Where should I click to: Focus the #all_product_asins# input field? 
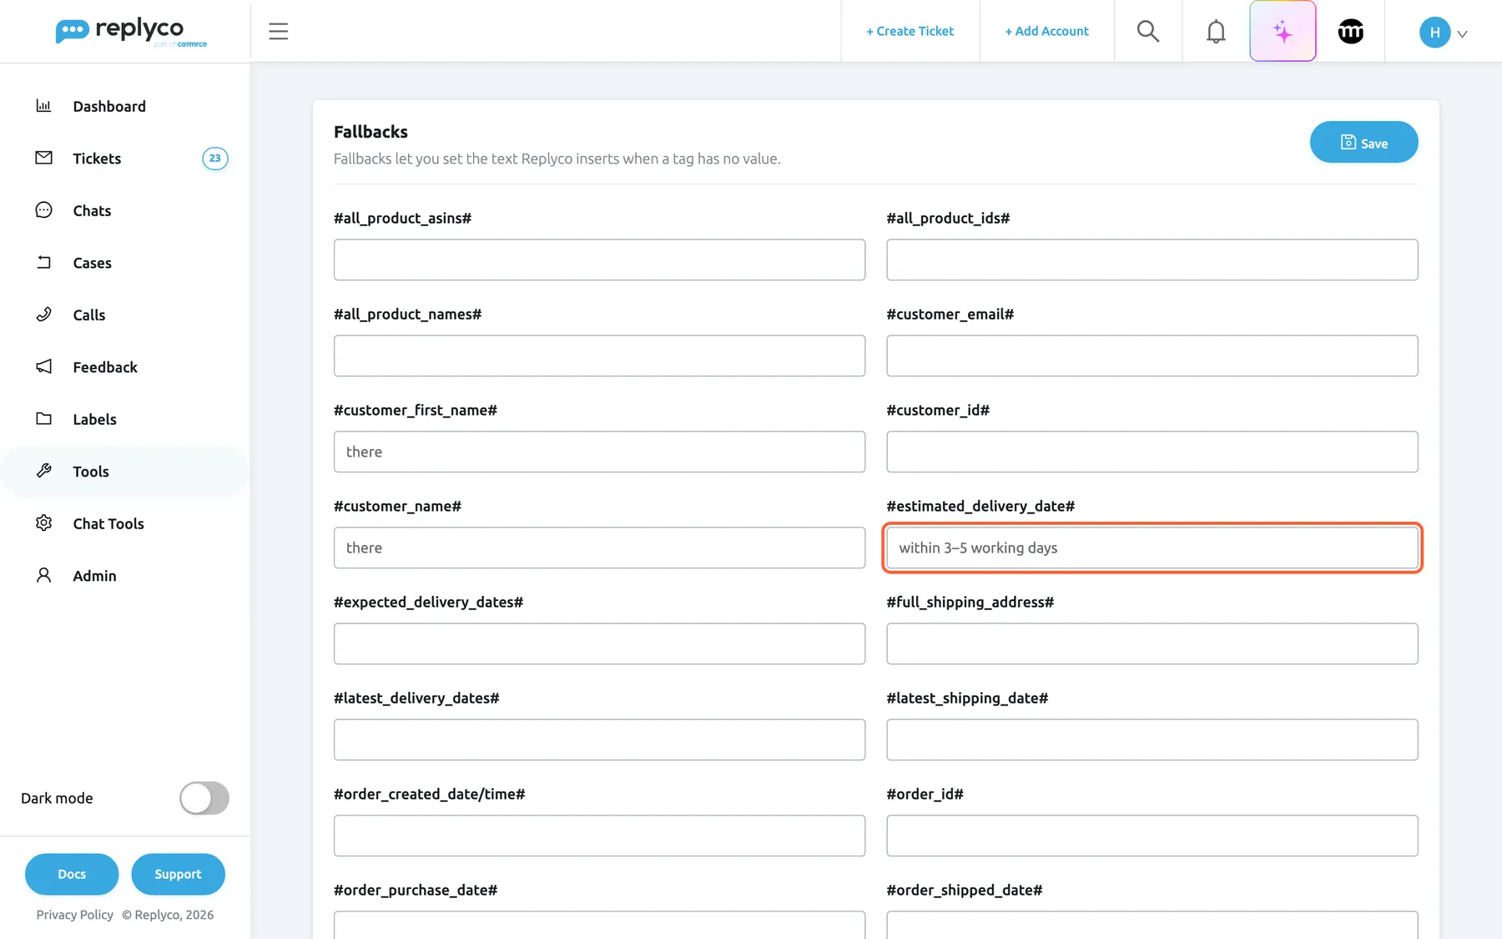(599, 260)
